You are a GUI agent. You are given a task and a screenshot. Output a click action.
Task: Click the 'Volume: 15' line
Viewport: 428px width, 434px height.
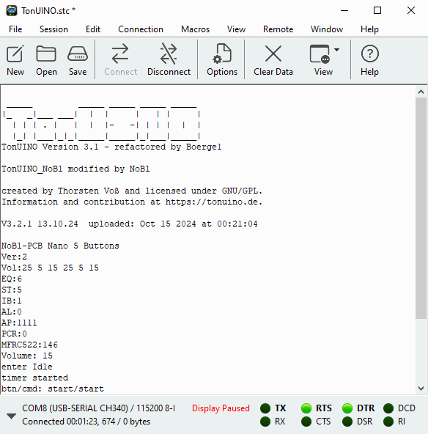(x=27, y=356)
